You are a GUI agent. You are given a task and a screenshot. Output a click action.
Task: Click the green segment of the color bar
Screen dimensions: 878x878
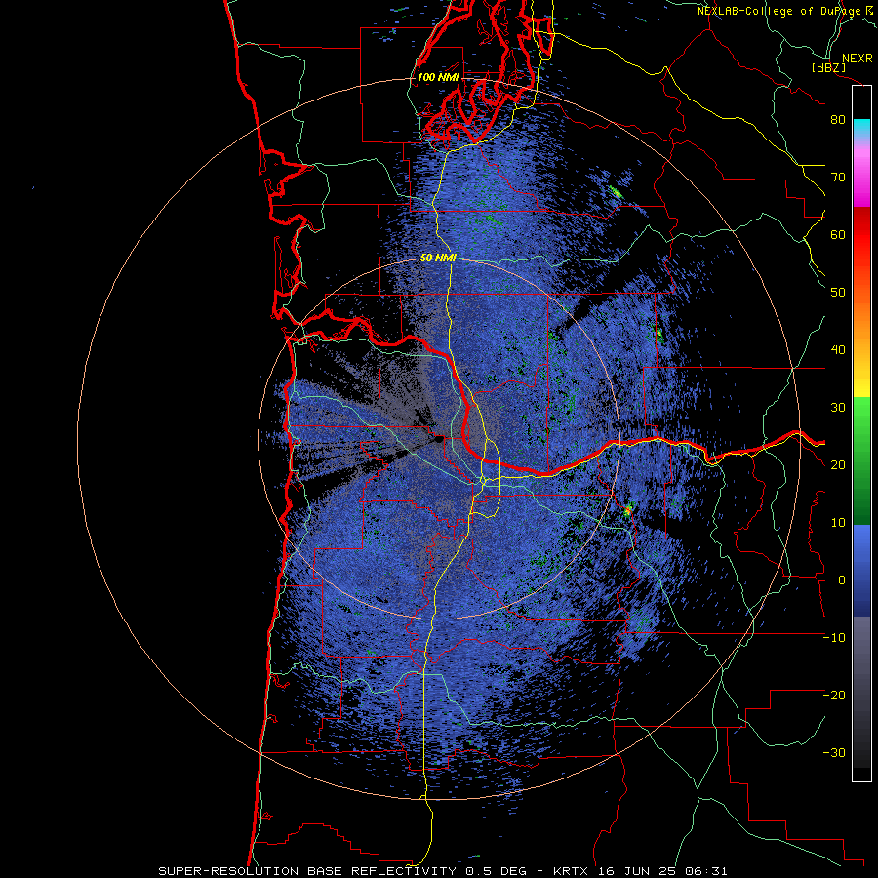(x=861, y=460)
